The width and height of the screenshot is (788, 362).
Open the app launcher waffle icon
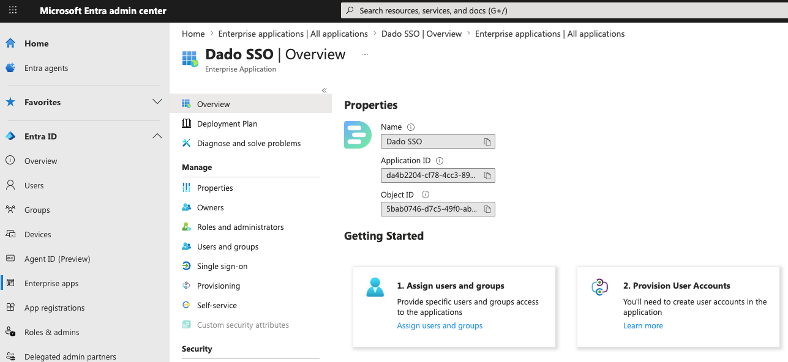(x=12, y=10)
